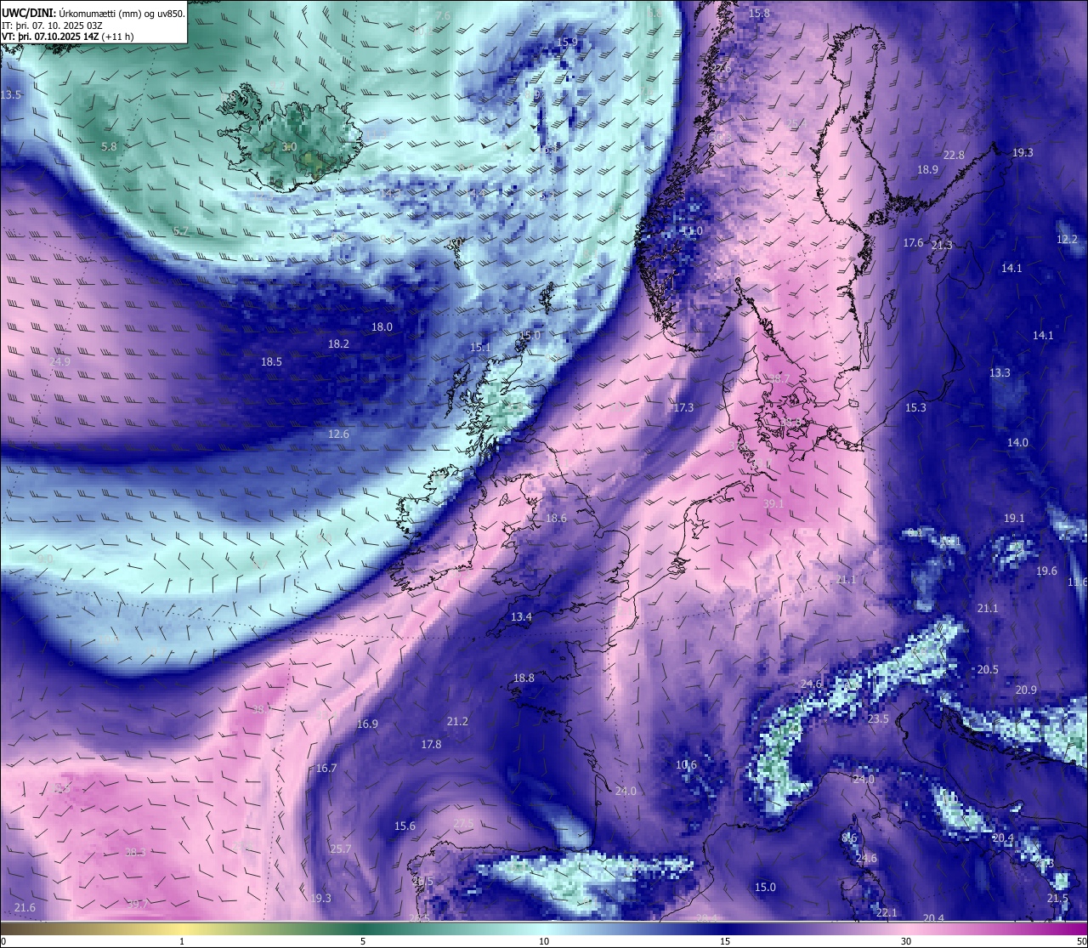Click the 17.8 value label

click(x=431, y=745)
